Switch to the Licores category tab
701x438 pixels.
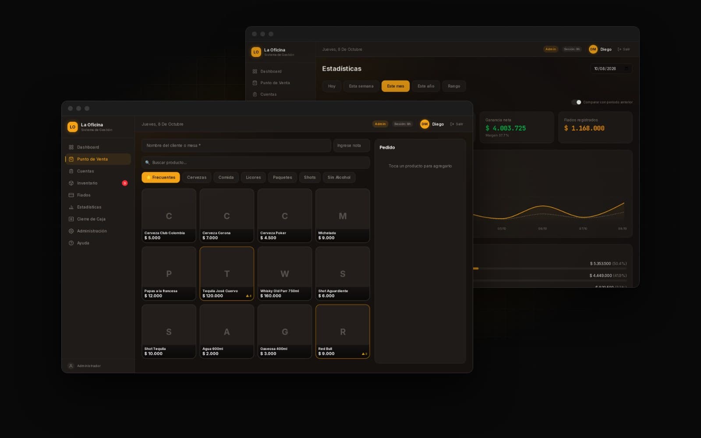pos(253,177)
